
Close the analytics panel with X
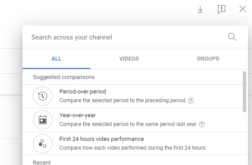(x=242, y=9)
